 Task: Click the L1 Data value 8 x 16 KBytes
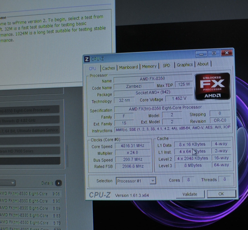[x=192, y=144]
